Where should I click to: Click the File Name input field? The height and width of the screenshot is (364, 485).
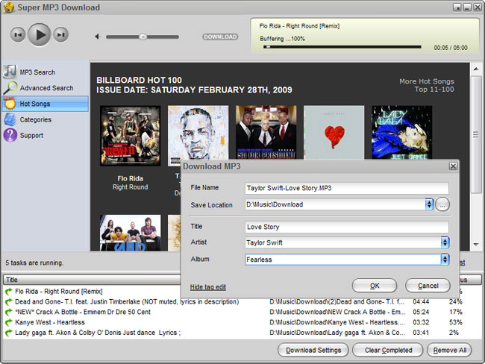click(x=347, y=188)
